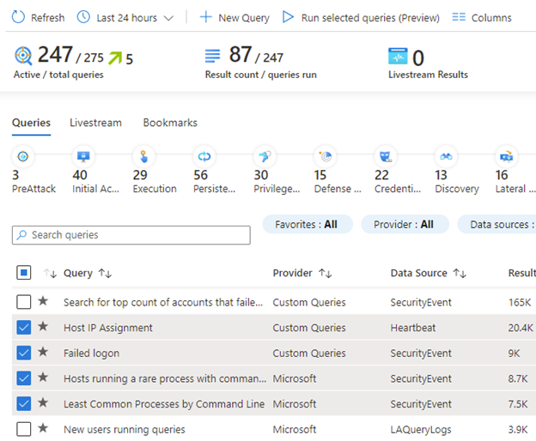Select the Privilege Escalation tactic icon
The height and width of the screenshot is (441, 536).
click(x=265, y=157)
